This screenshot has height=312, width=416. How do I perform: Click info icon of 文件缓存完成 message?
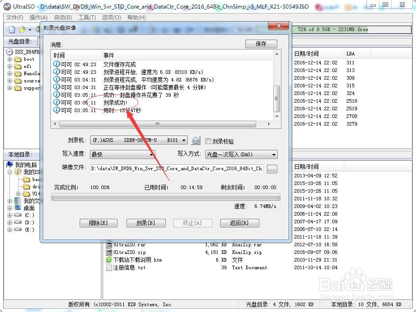(x=57, y=64)
